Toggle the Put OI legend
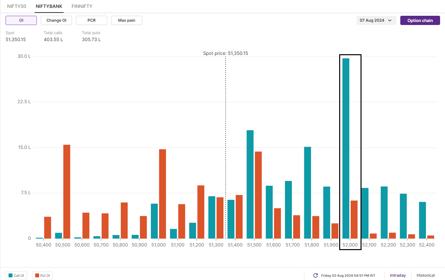 (42, 275)
